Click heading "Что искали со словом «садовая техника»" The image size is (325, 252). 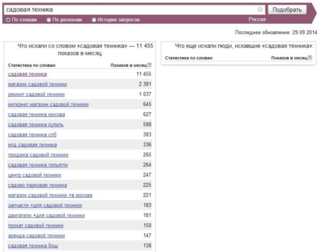click(72, 46)
